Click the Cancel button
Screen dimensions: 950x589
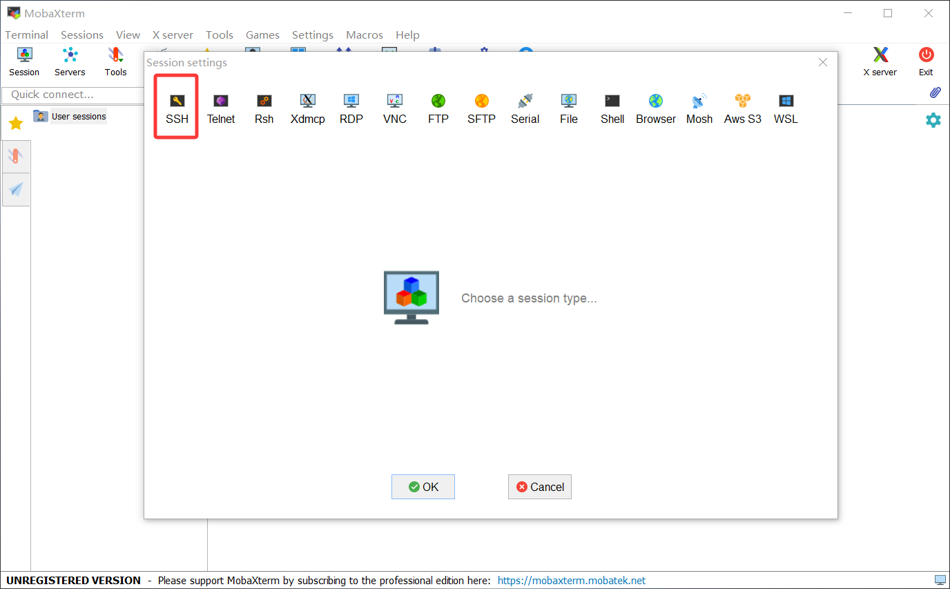[x=540, y=487]
